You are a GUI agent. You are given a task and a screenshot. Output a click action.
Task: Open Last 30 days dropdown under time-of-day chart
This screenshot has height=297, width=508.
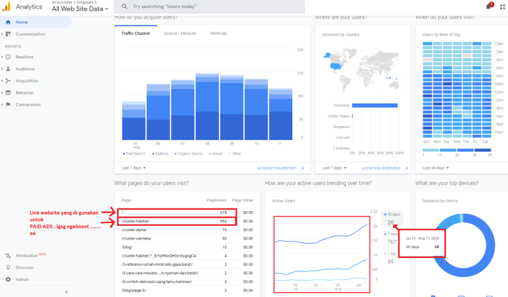point(438,168)
